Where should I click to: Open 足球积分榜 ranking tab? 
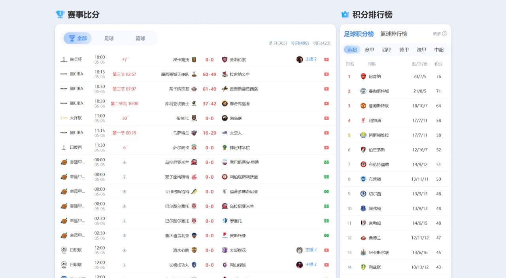coord(359,34)
